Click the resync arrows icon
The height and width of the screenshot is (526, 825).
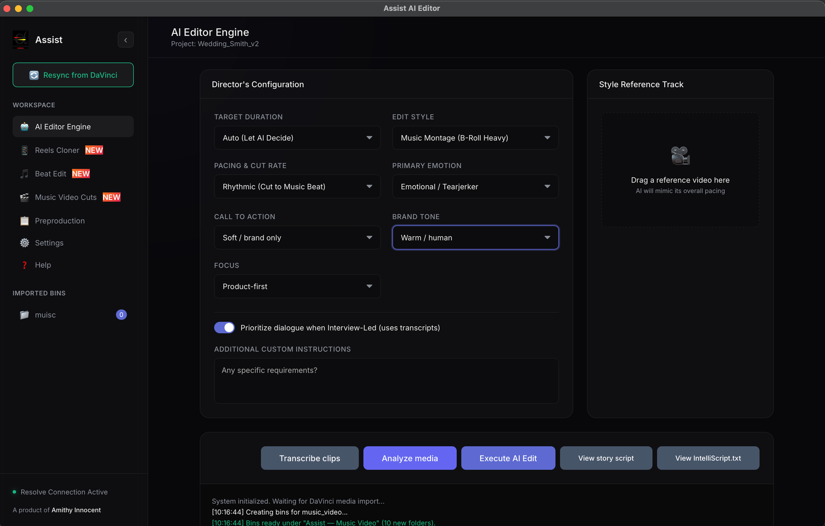pos(34,75)
